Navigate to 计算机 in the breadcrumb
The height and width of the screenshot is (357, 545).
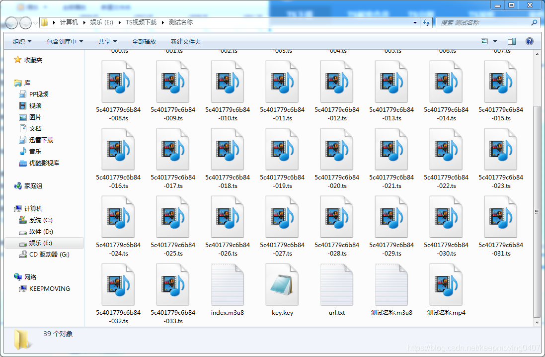[x=69, y=22]
